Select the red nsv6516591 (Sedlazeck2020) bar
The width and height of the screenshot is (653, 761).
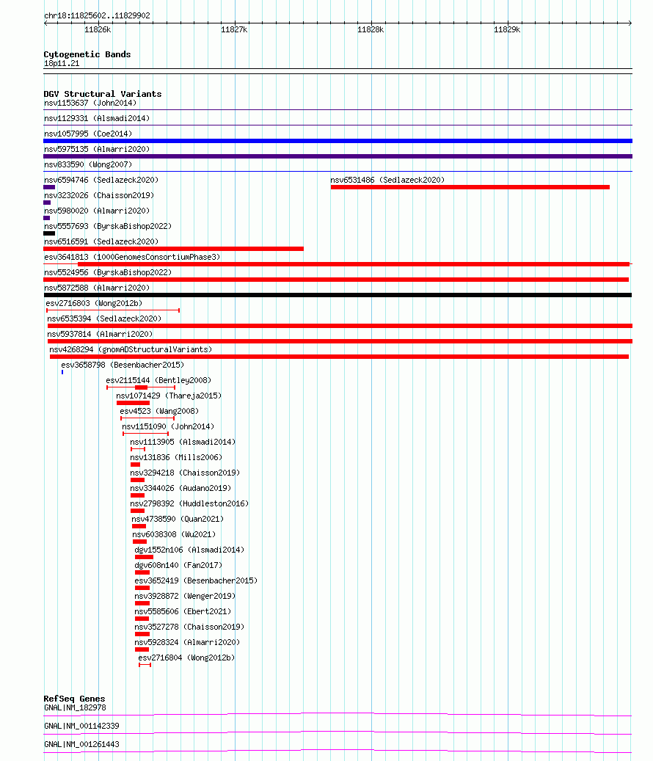[174, 249]
